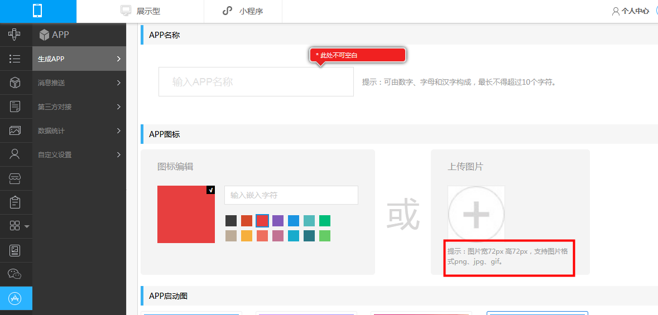Open the list icon in sidebar

pyautogui.click(x=15, y=59)
